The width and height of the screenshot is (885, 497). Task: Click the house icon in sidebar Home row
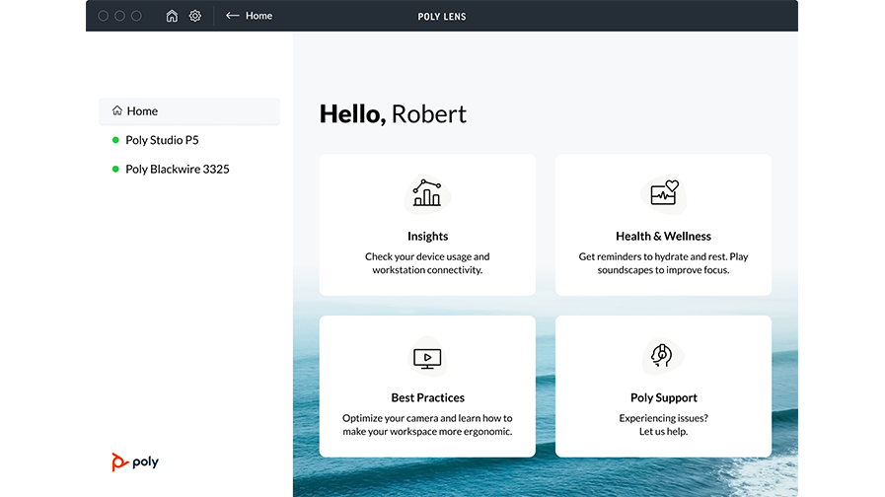(116, 110)
